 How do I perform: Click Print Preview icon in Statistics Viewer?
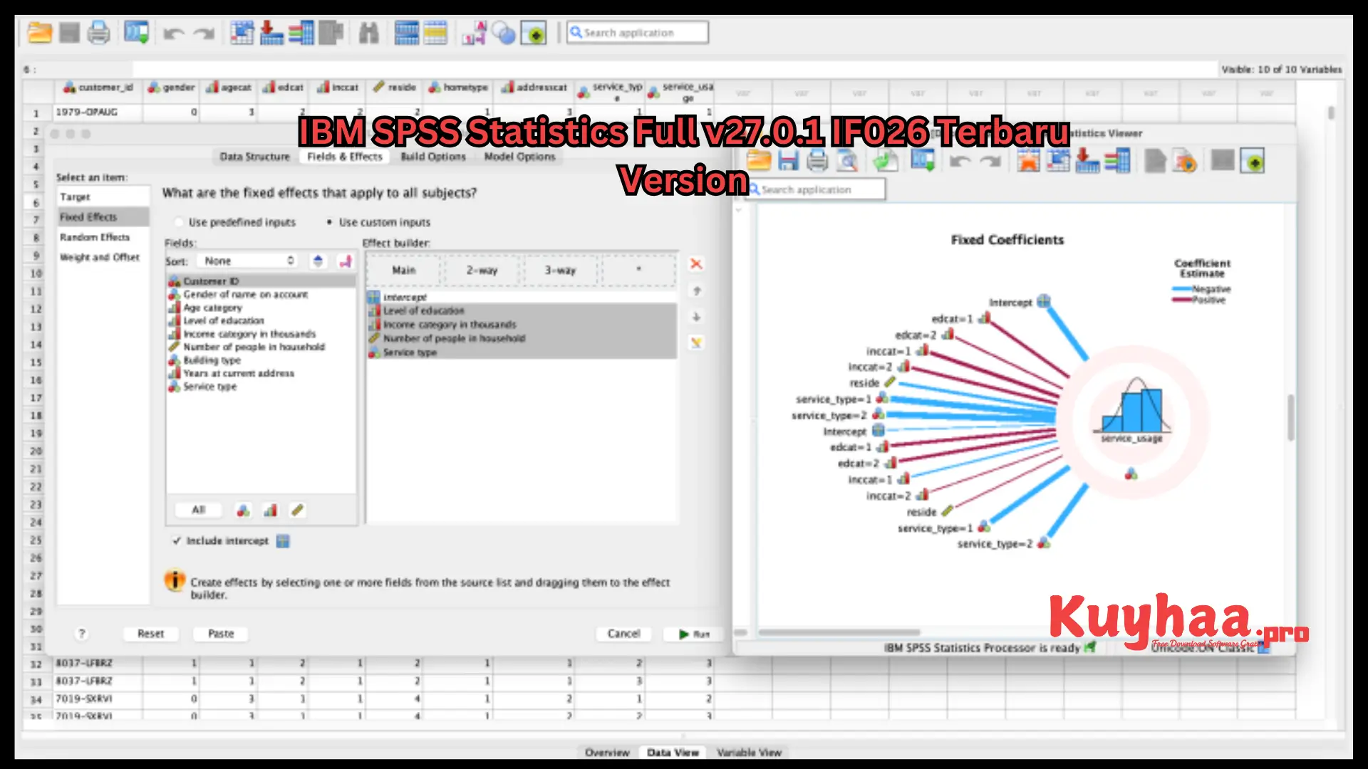[846, 161]
